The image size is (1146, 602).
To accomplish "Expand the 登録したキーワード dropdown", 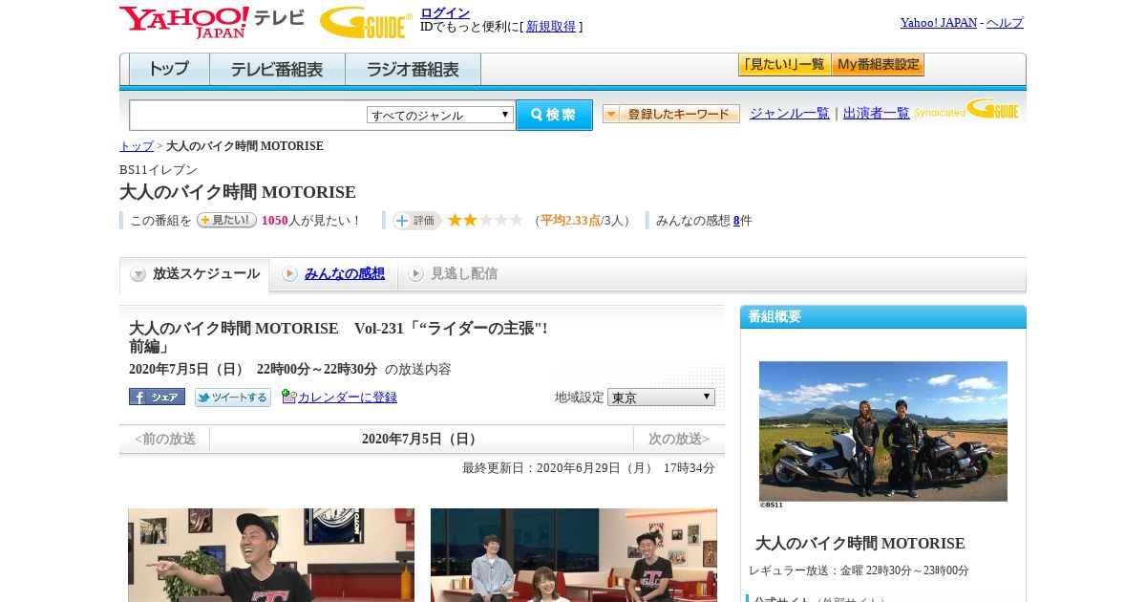I will click(671, 114).
